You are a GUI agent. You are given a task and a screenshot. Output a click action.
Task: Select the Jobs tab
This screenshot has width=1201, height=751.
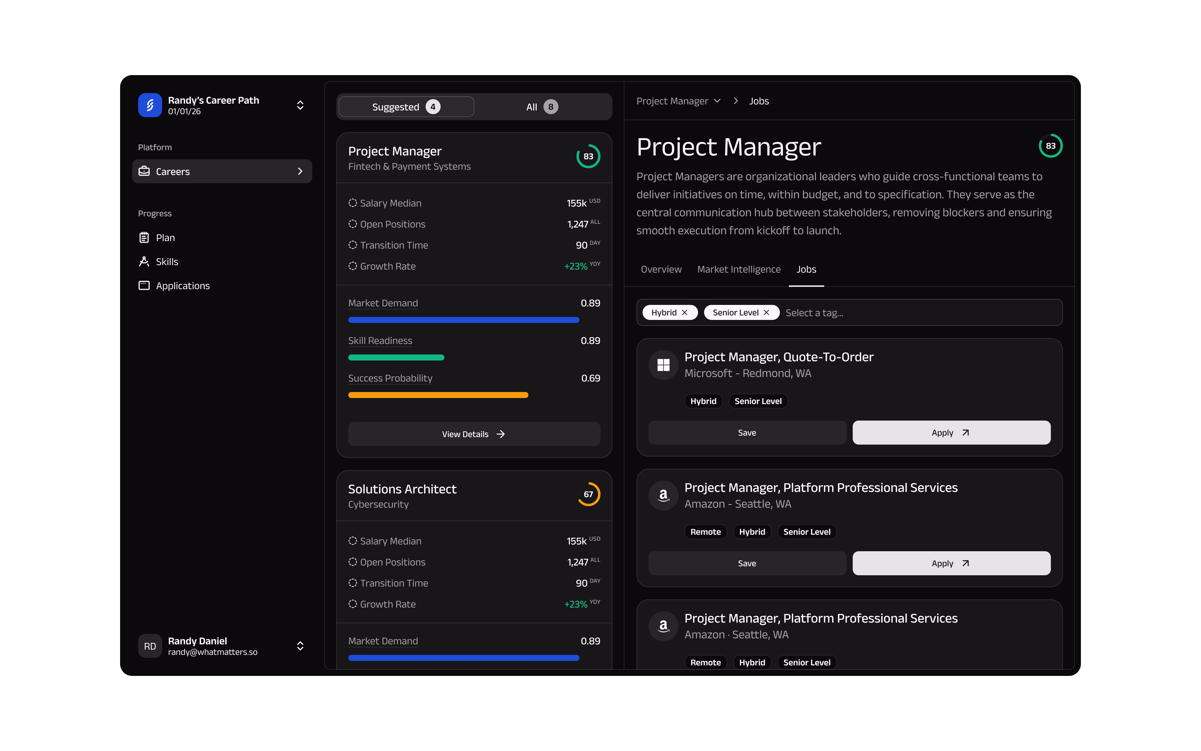[x=806, y=269]
